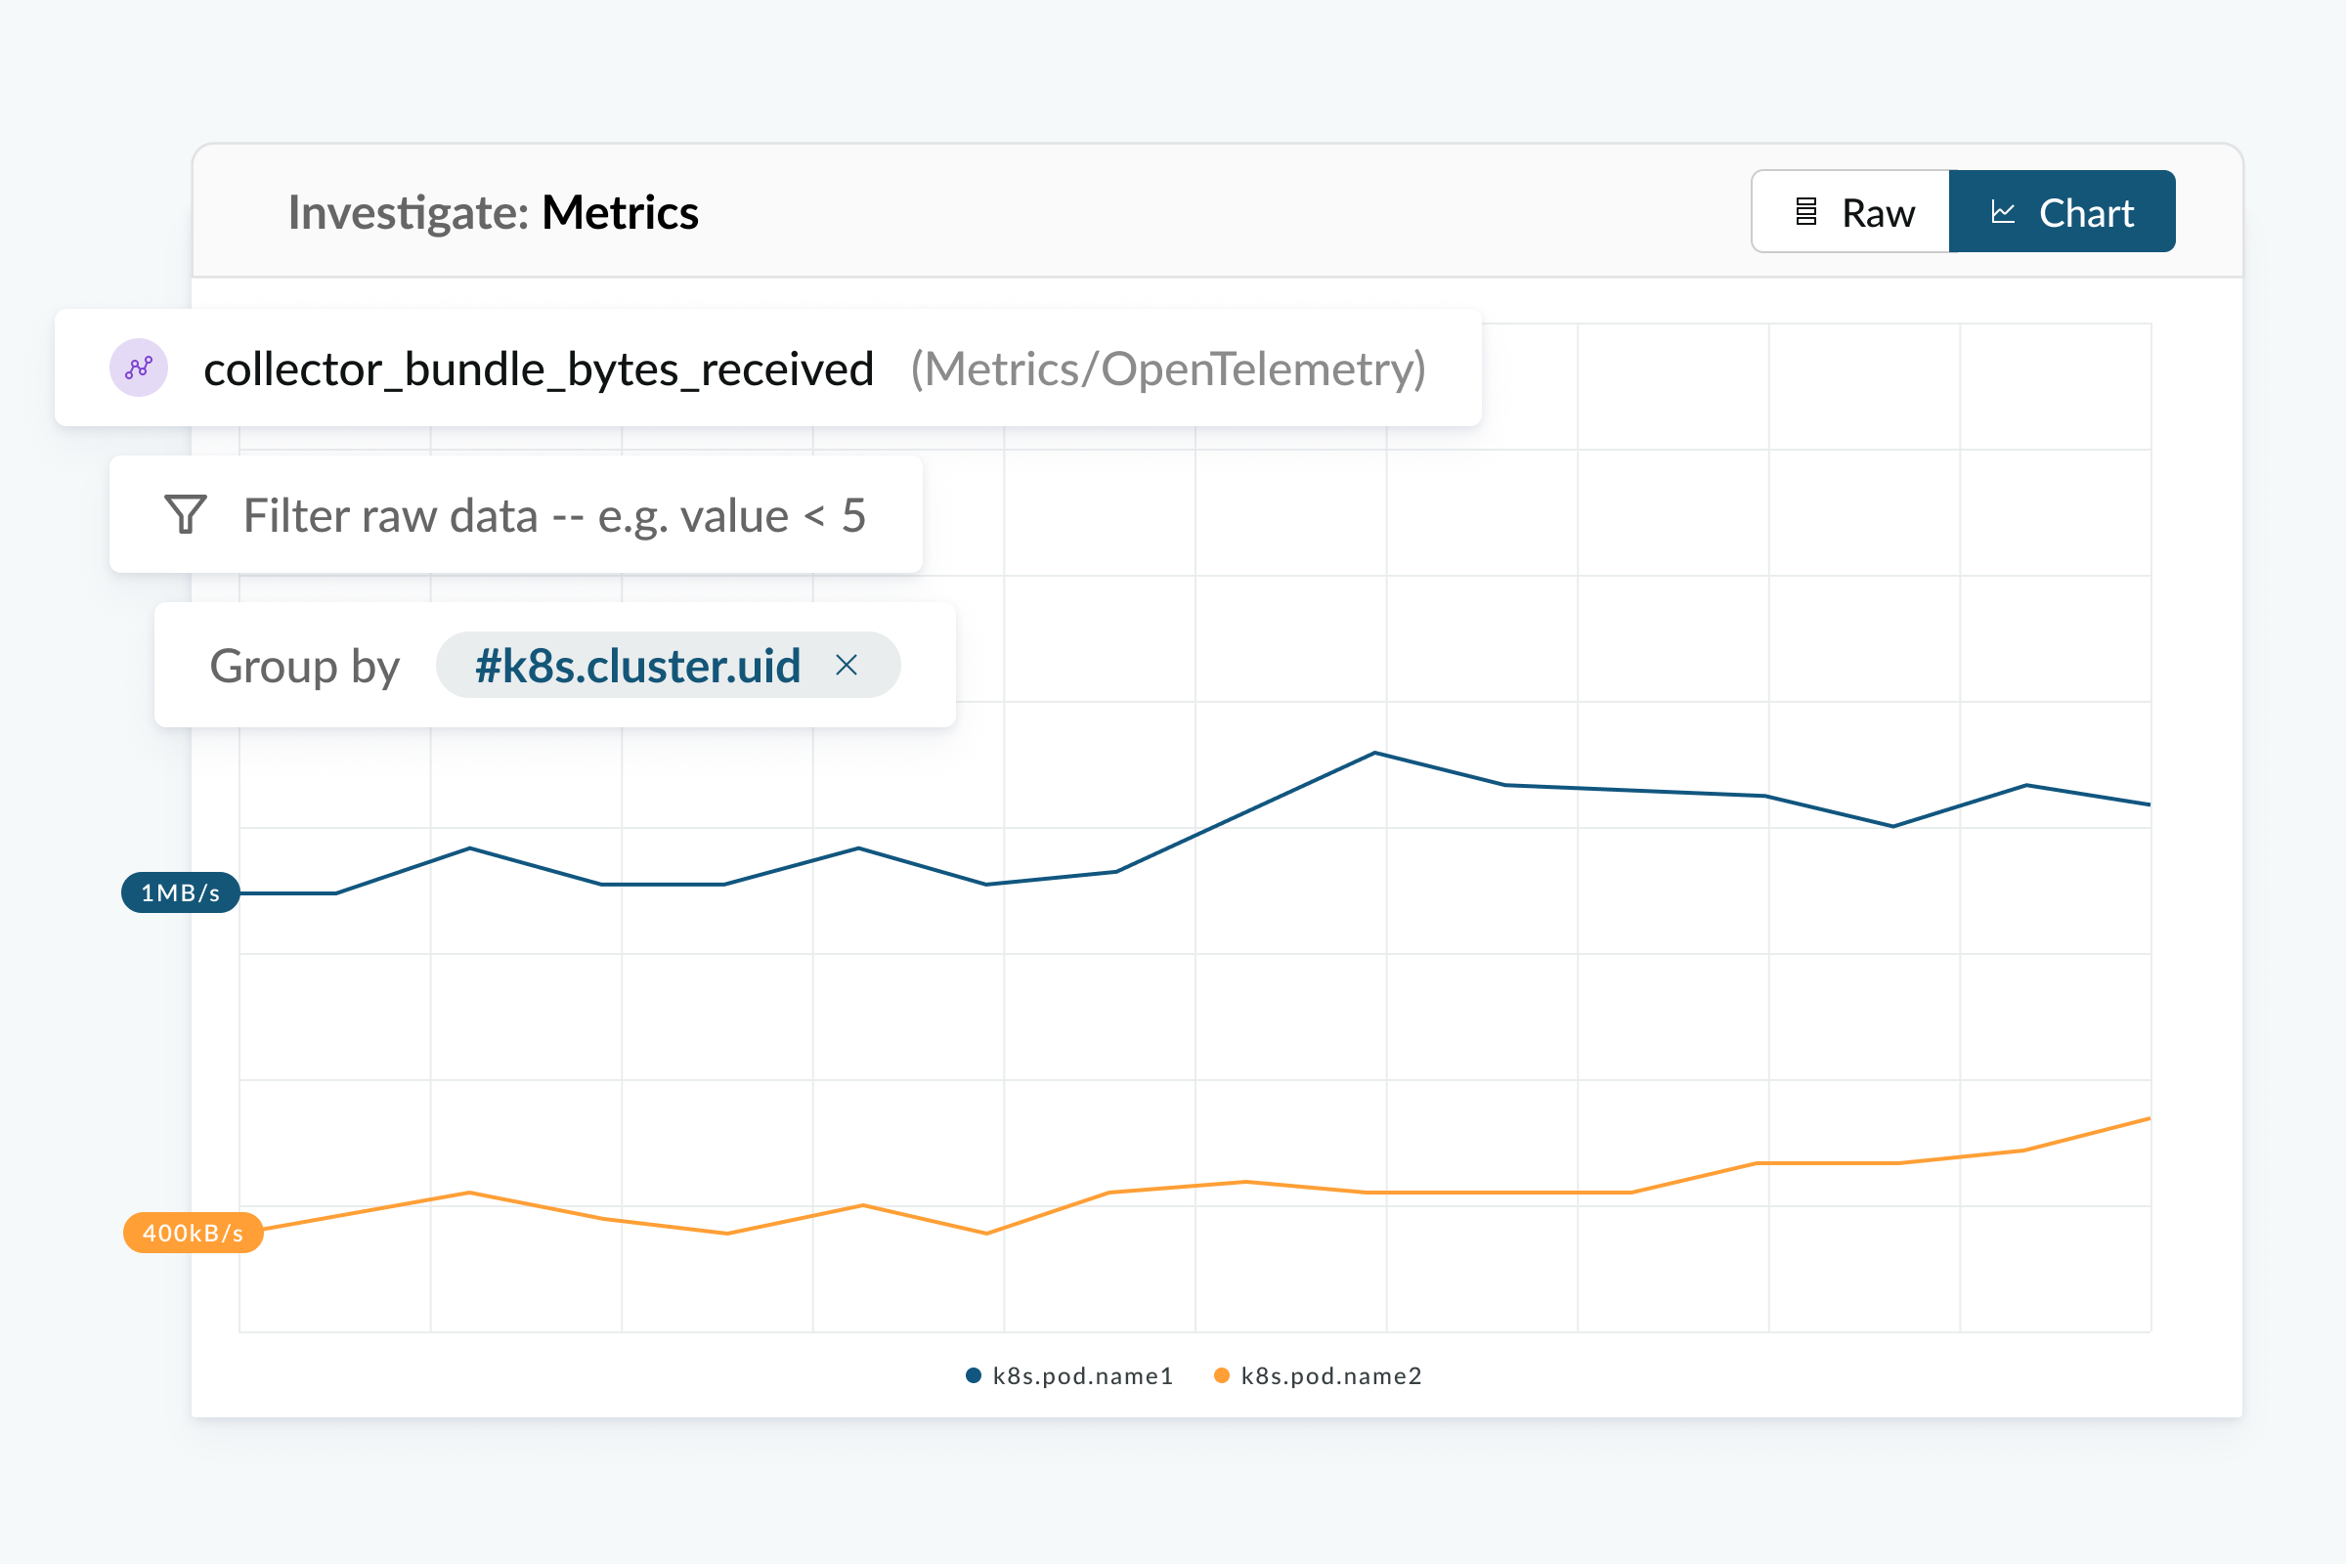This screenshot has height=1564, width=2346.
Task: Toggle the k8s.pod.name2 legend entry
Action: 1318,1376
